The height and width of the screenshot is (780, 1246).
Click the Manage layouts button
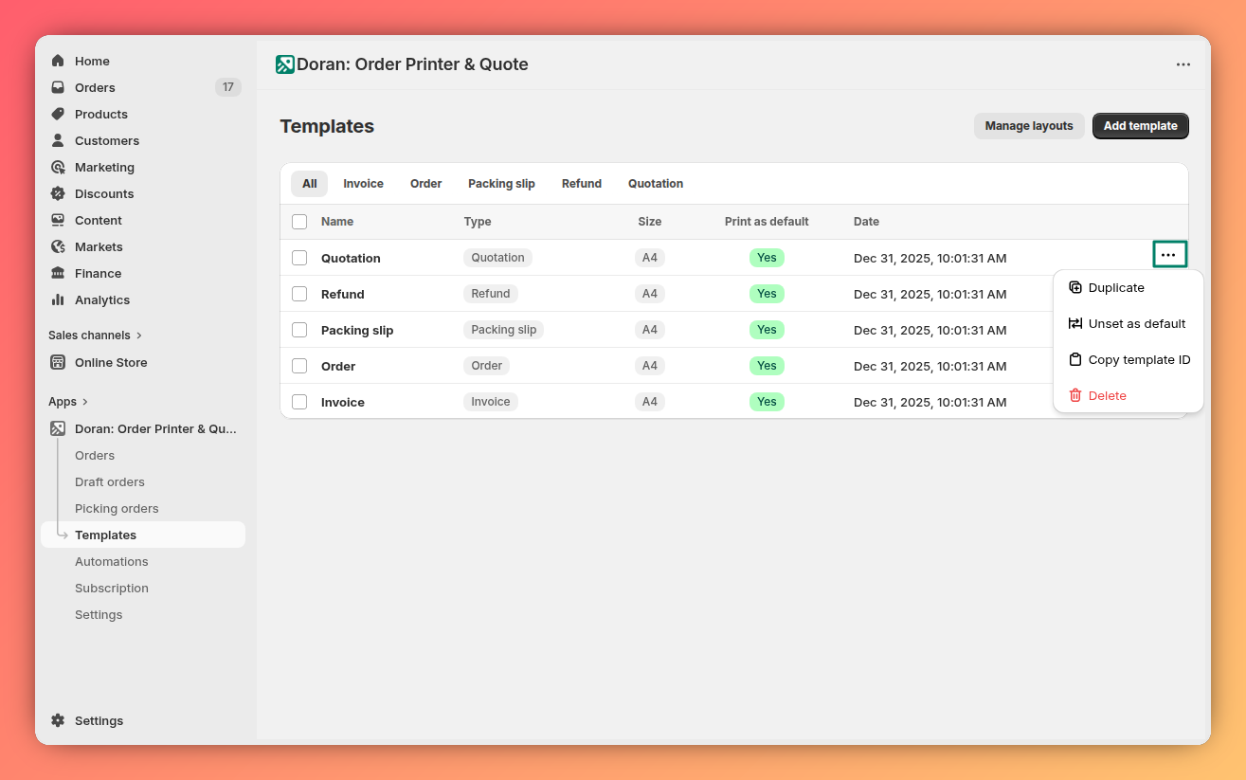pyautogui.click(x=1029, y=126)
